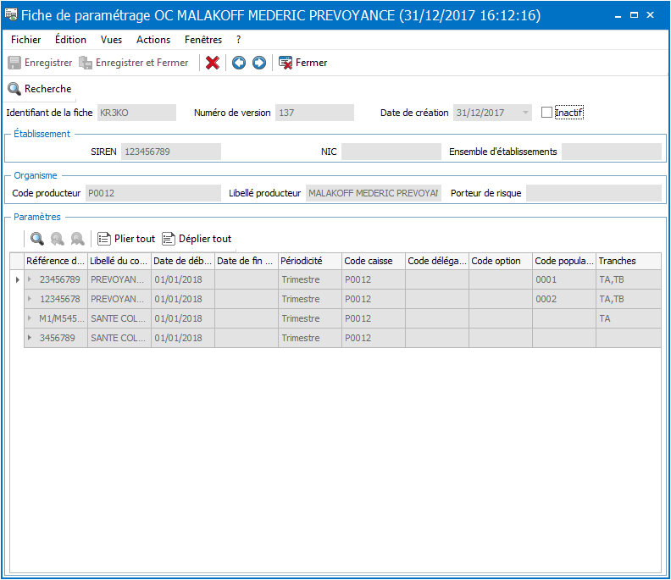The width and height of the screenshot is (671, 580).
Task: Open the Actions menu
Action: click(153, 40)
